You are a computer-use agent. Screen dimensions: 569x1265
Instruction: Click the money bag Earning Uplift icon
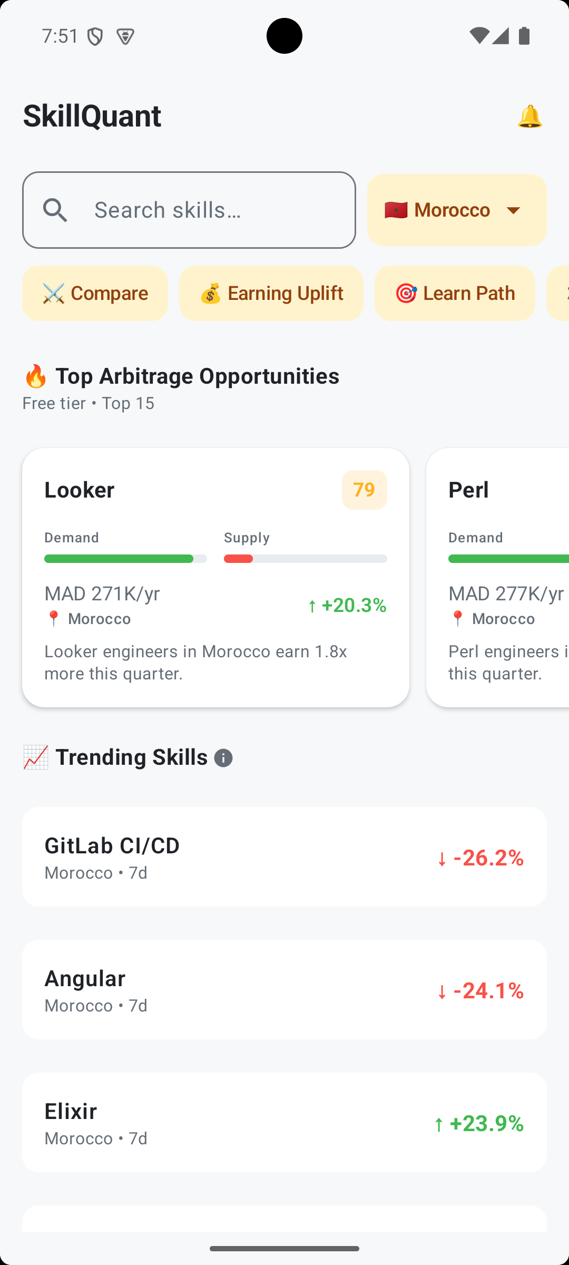[211, 293]
